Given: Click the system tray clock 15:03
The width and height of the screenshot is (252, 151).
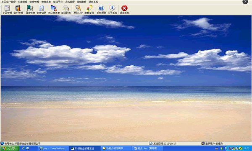Looking at the screenshot, I should coord(246,148).
